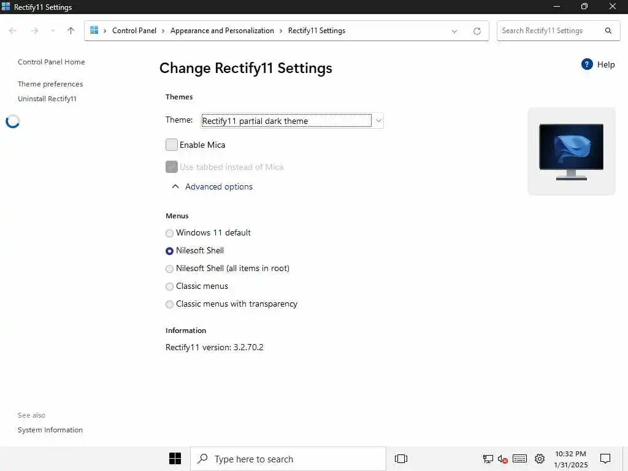Open recent locations dropdown arrow
The image size is (628, 471).
[x=53, y=31]
